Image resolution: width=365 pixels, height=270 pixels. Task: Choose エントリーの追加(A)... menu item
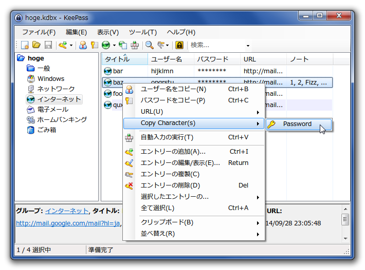point(194,152)
